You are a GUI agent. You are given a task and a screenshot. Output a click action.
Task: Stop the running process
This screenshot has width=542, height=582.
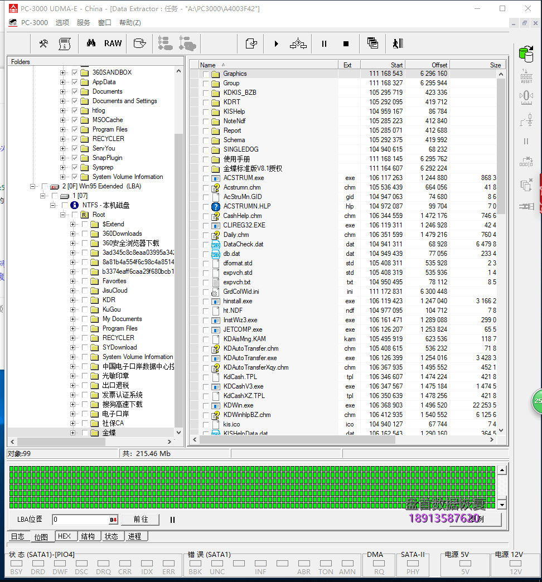(346, 44)
